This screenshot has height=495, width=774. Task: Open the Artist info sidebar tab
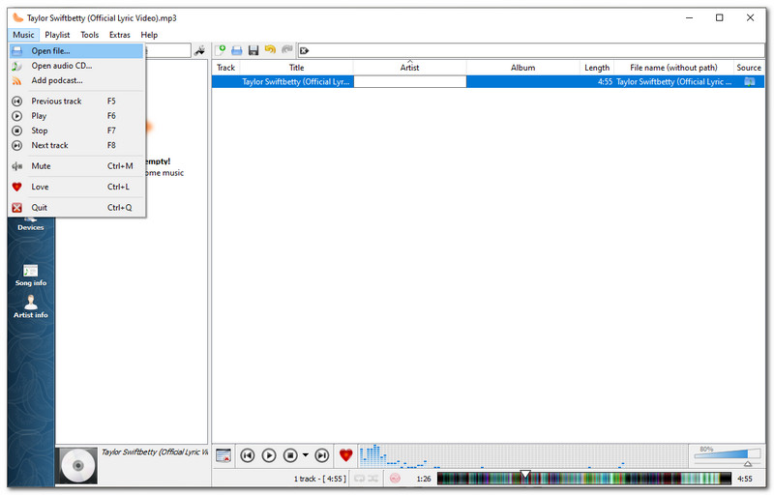point(31,307)
